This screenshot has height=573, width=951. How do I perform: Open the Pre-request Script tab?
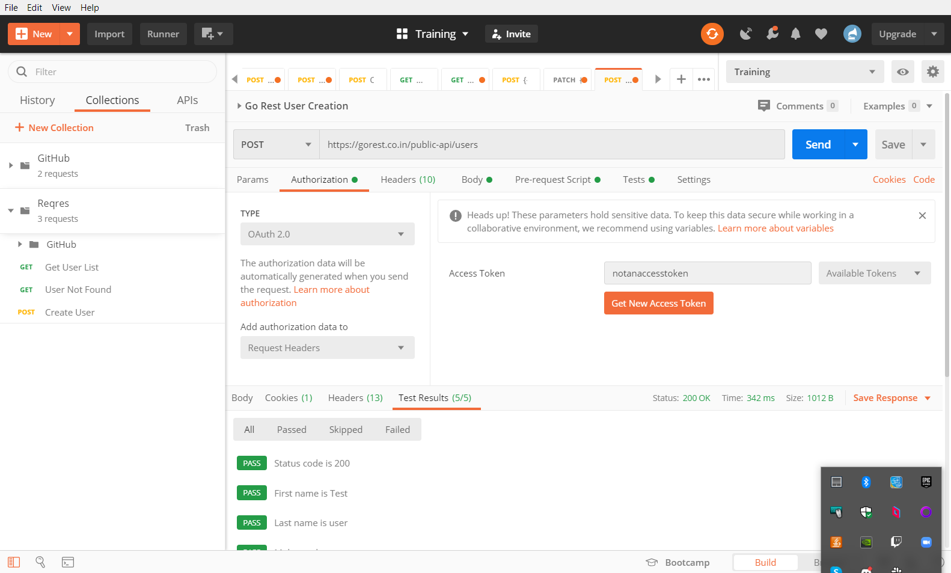[557, 179]
